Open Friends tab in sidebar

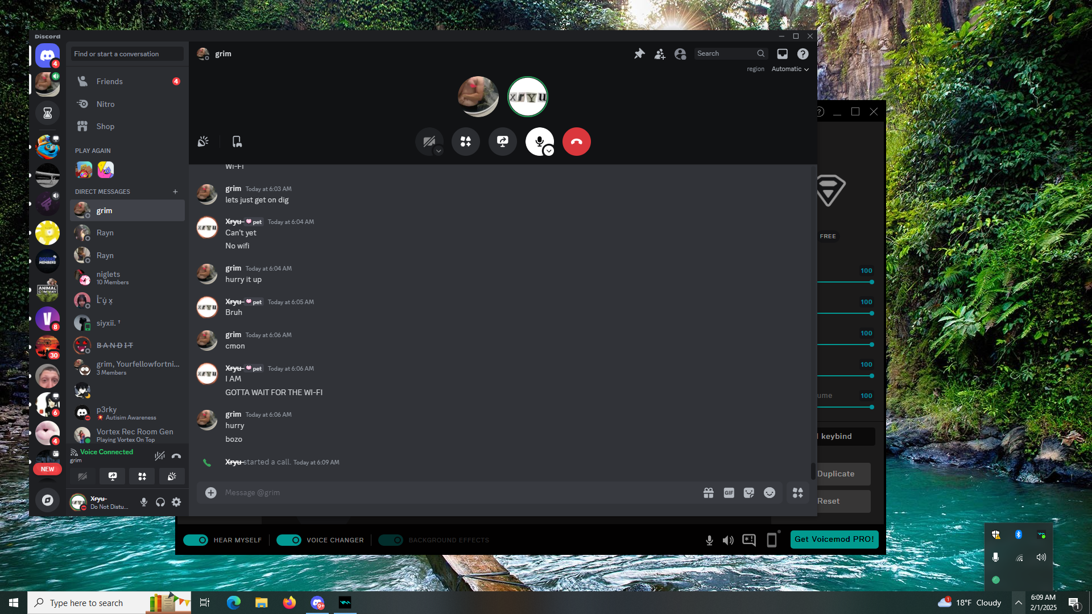(109, 81)
